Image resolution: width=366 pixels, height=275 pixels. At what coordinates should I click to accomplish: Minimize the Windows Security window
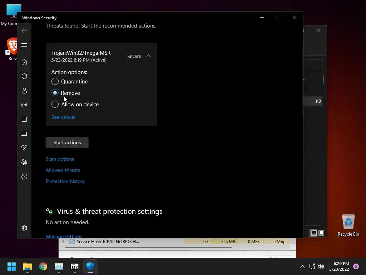[x=262, y=18]
